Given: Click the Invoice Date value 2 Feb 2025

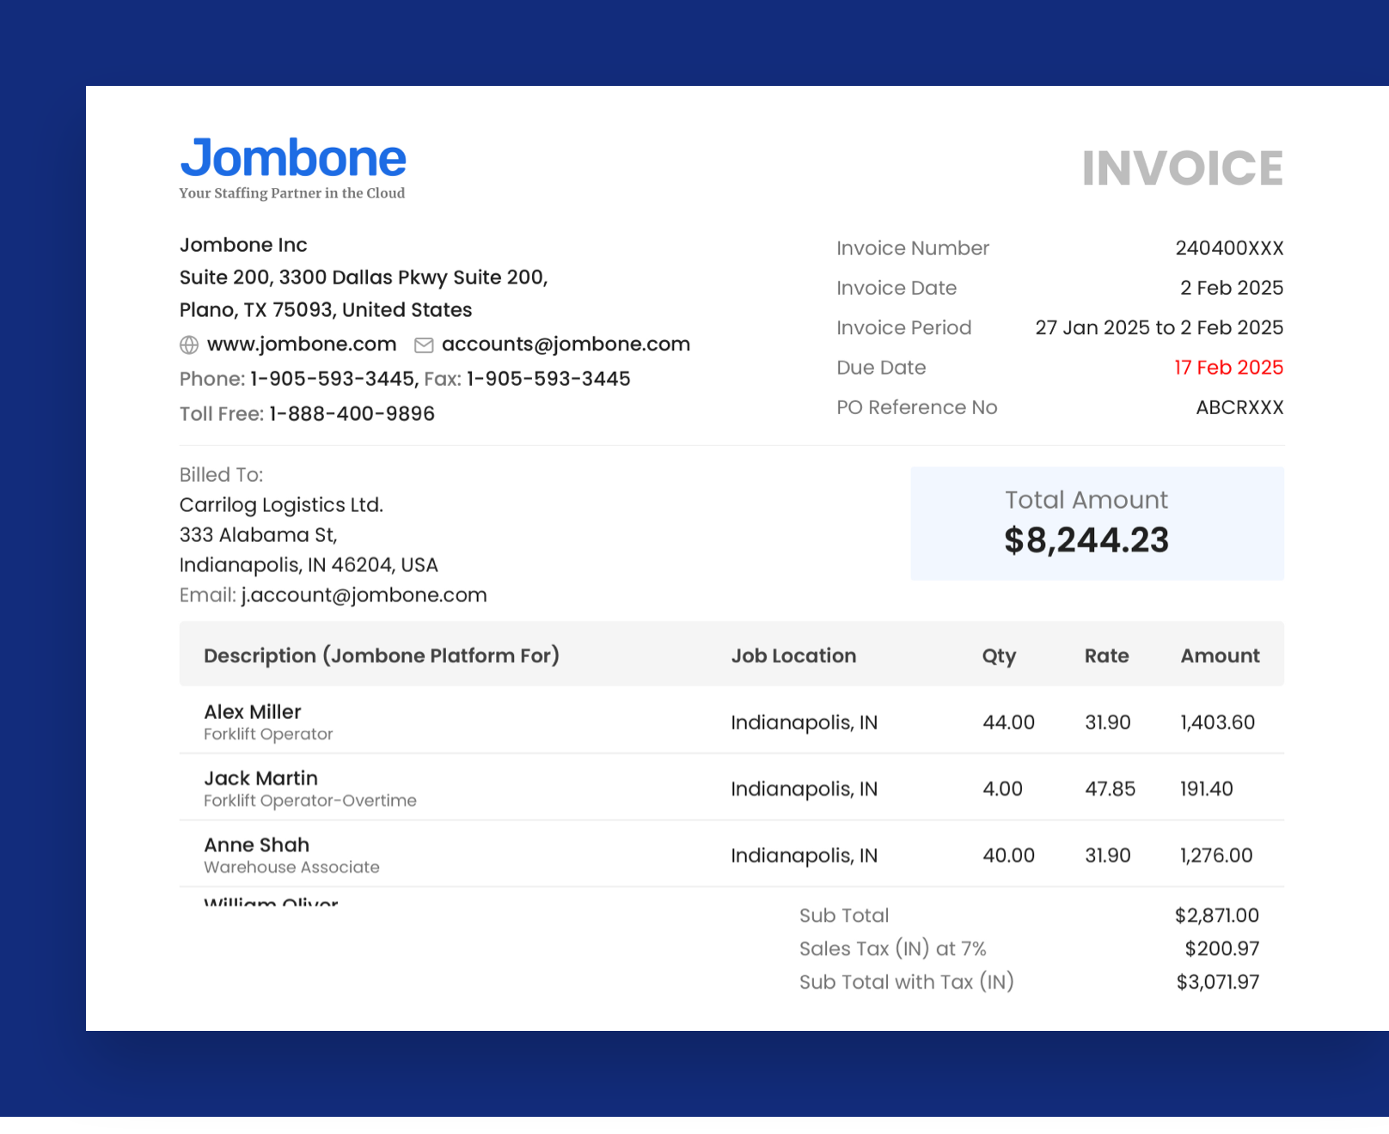Looking at the screenshot, I should [x=1232, y=288].
